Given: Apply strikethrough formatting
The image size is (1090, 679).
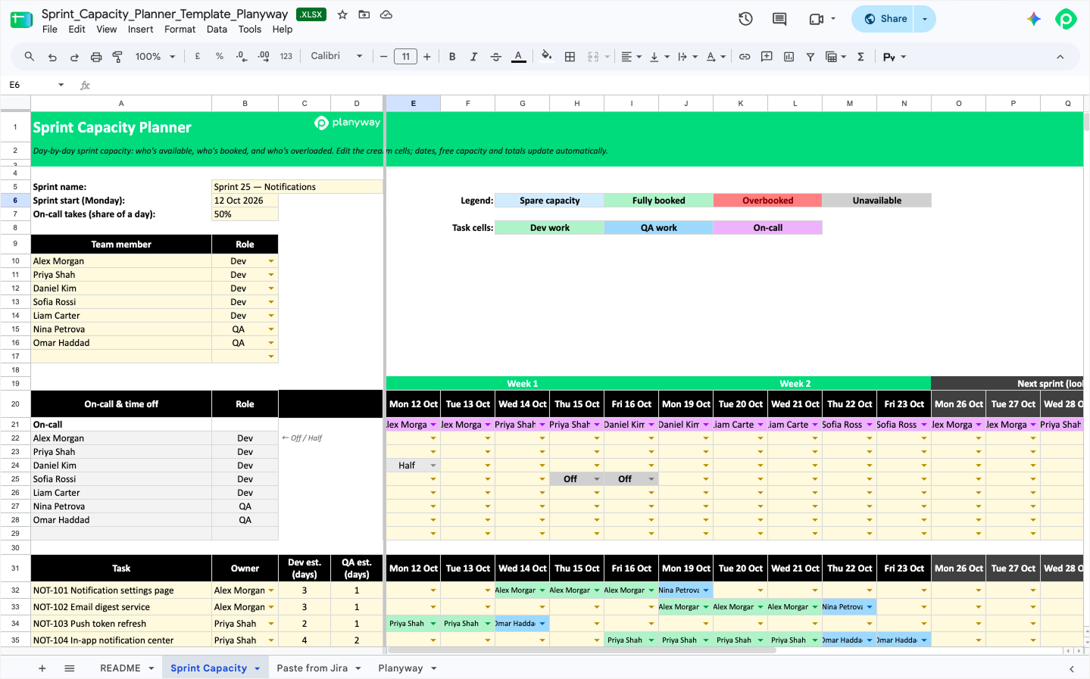Looking at the screenshot, I should tap(496, 57).
